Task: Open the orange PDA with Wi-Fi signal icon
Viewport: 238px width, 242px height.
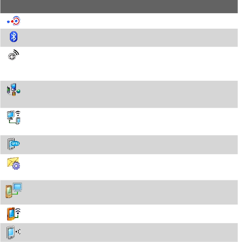Action: pos(14,214)
